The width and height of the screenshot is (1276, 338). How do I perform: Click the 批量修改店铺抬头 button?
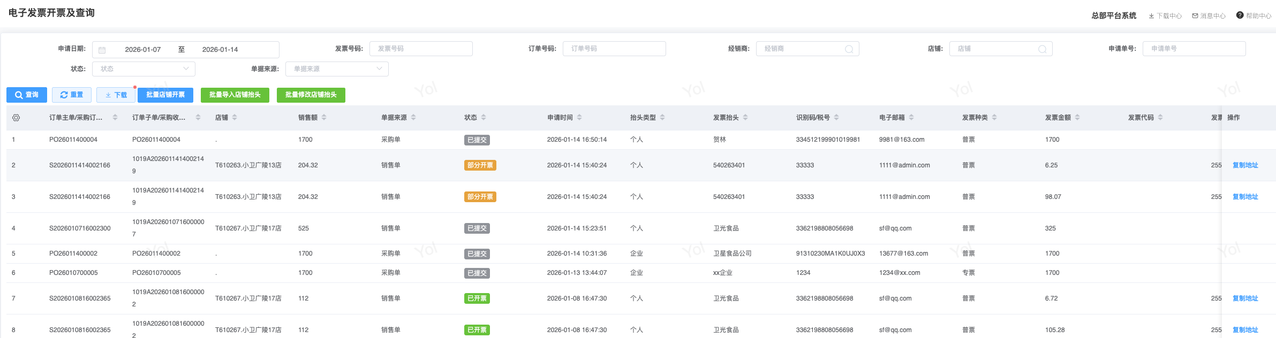(x=311, y=95)
